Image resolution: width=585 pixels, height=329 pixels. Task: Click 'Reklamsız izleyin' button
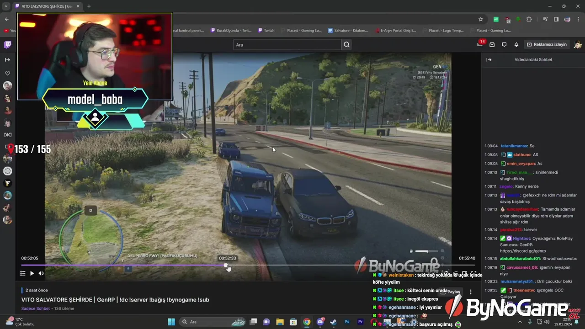point(547,44)
